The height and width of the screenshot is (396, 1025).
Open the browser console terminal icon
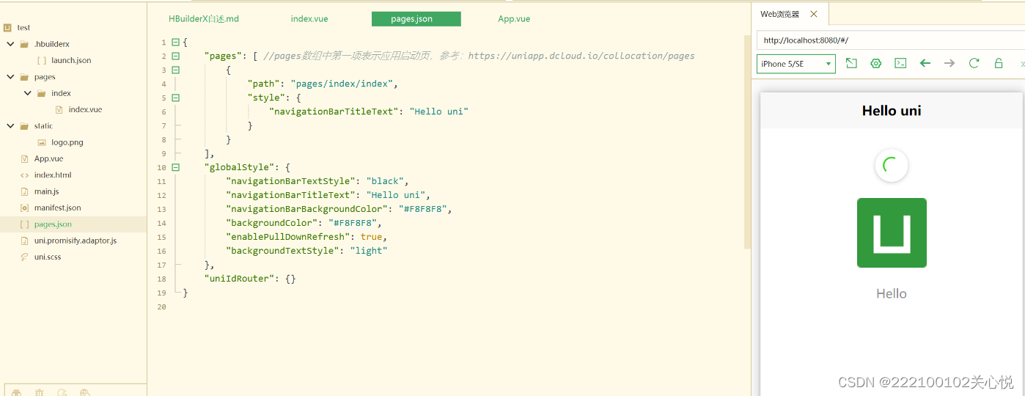900,64
